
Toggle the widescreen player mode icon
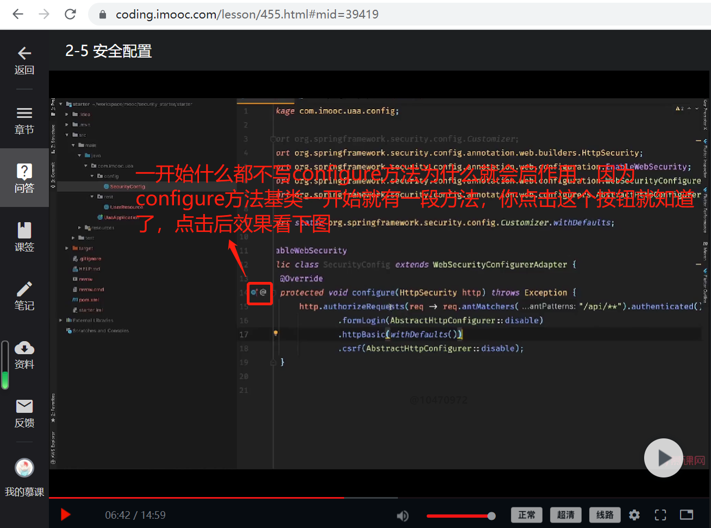tap(687, 515)
